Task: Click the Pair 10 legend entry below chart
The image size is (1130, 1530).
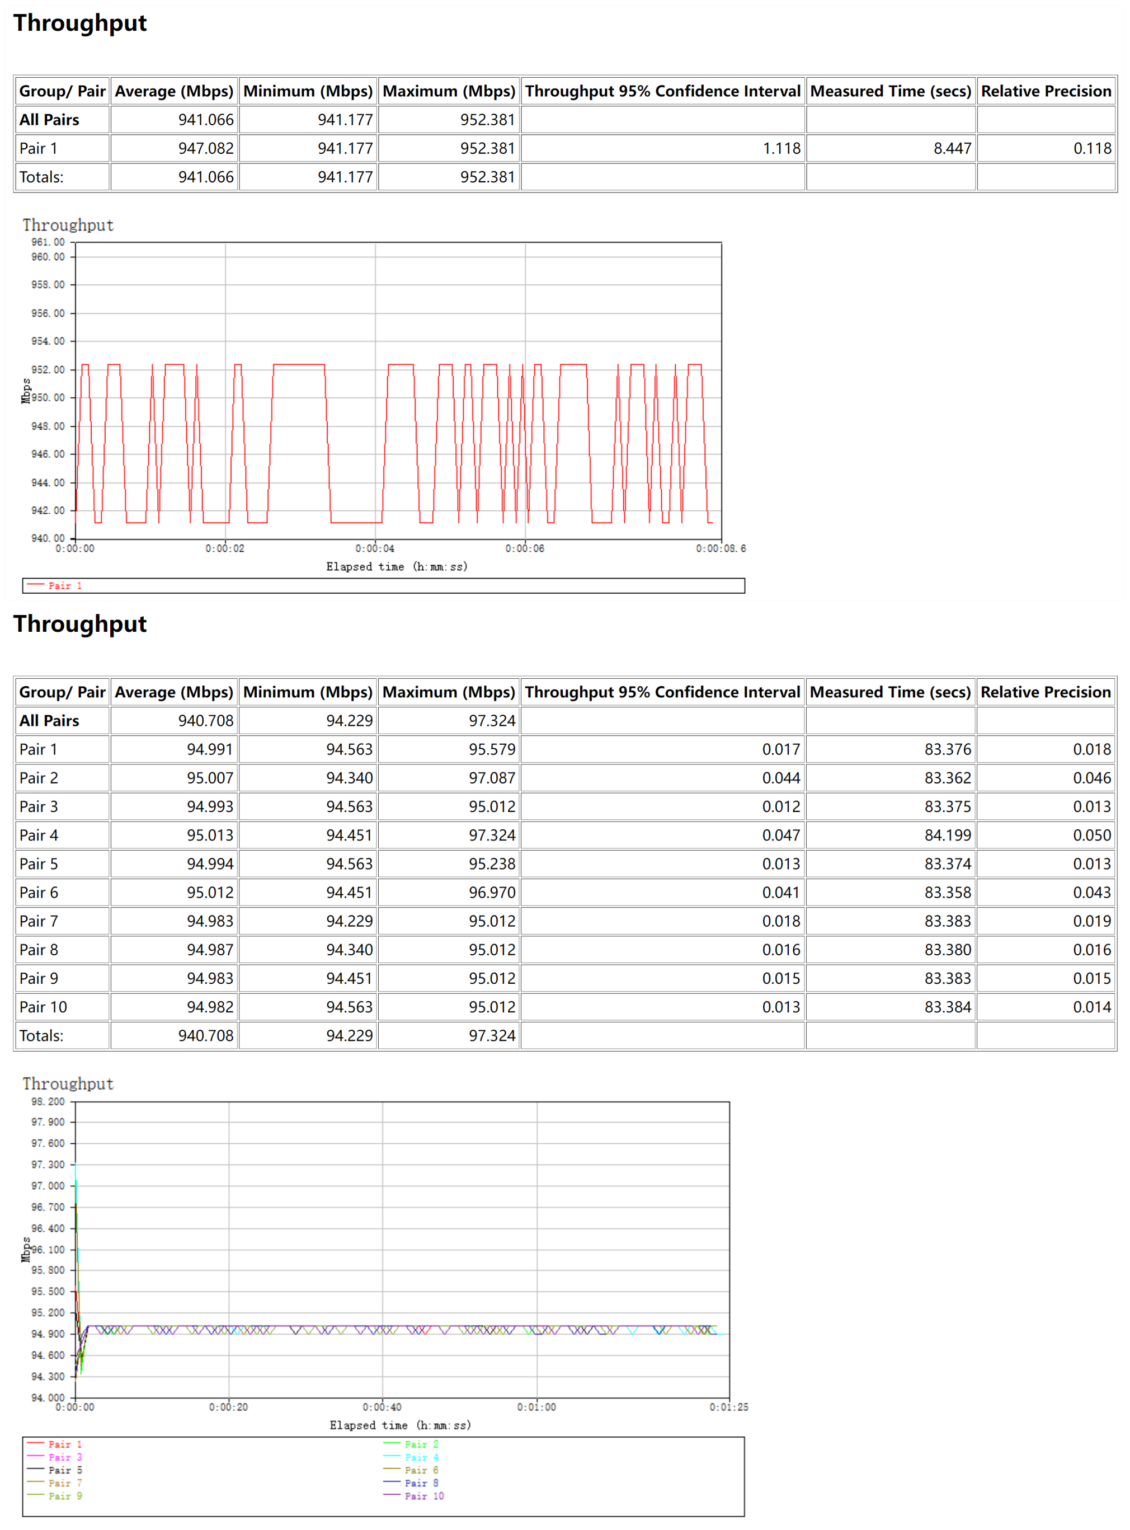Action: 414,1496
